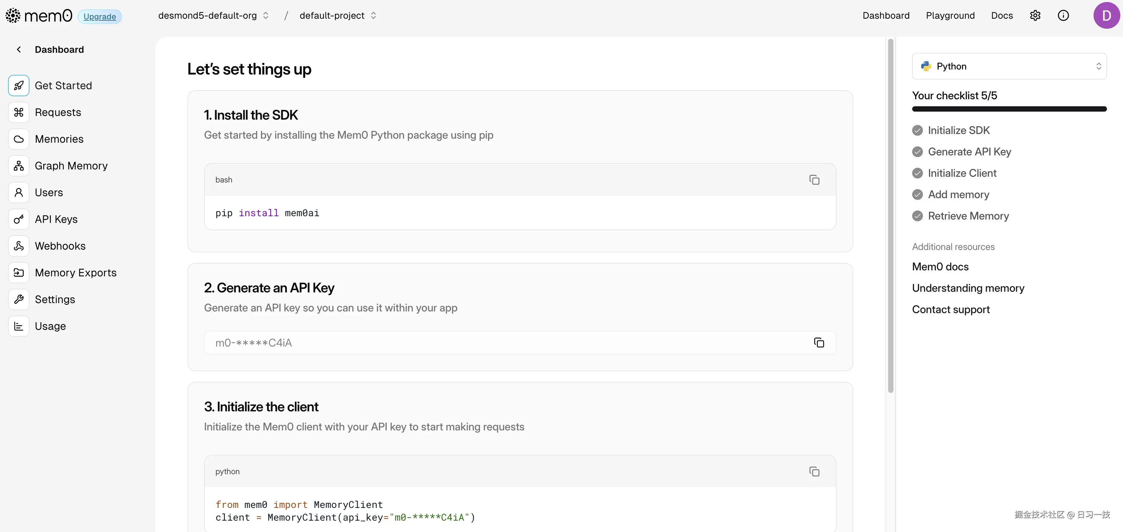The width and height of the screenshot is (1123, 532).
Task: Toggle the Initialize SDK checklist item
Action: 917,131
